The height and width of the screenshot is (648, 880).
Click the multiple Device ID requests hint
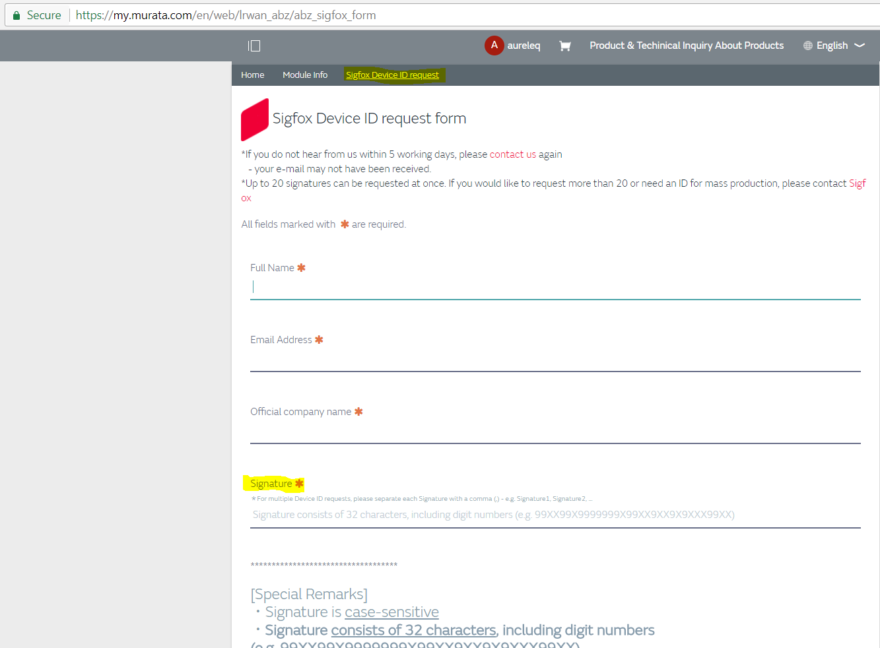[422, 499]
